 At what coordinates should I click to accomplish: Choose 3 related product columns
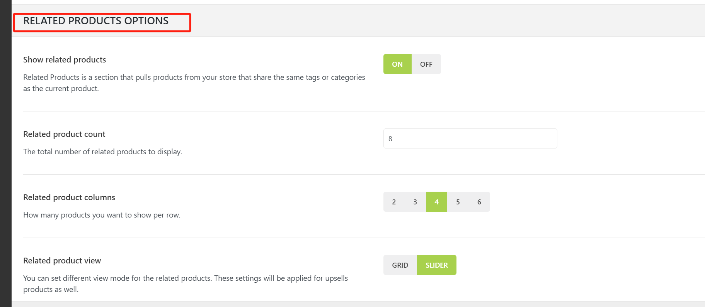click(415, 202)
